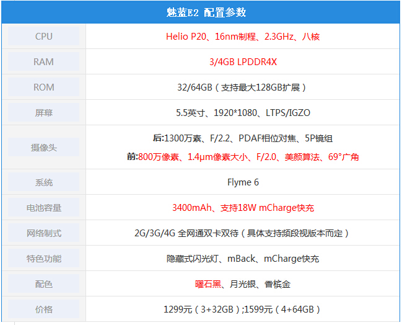Select the 系统 row label

point(44,182)
